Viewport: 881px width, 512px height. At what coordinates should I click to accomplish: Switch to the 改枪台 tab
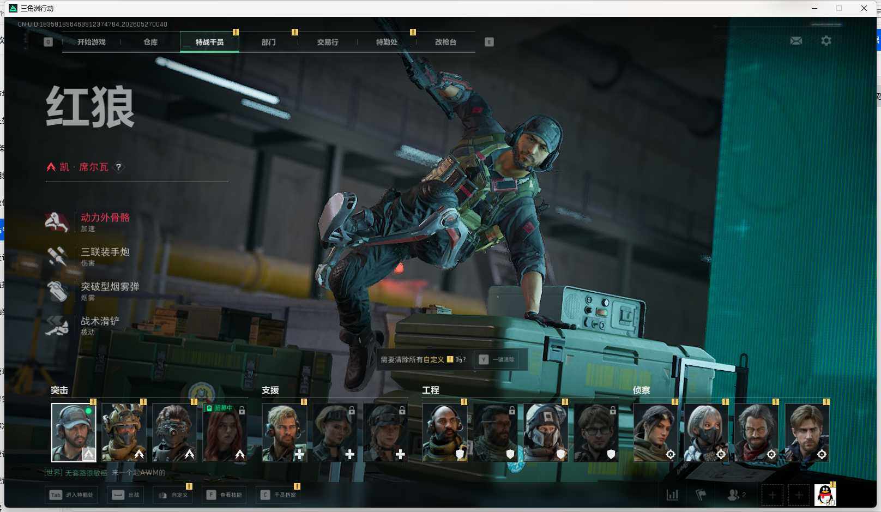pyautogui.click(x=445, y=42)
